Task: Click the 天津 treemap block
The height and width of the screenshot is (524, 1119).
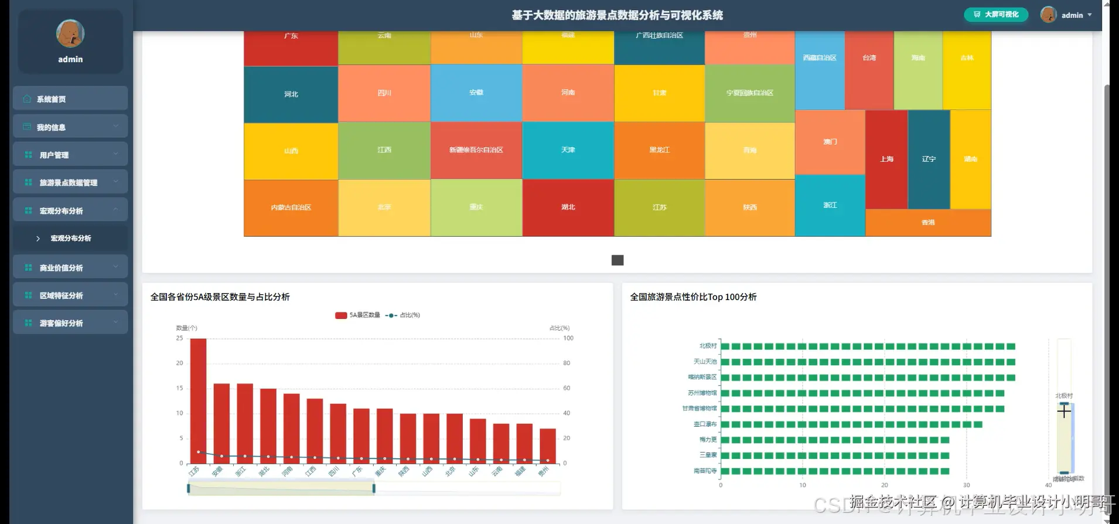Action: pyautogui.click(x=568, y=150)
